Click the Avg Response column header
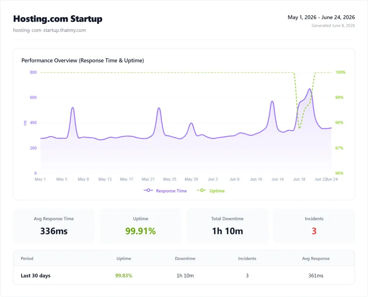Image resolution: width=368 pixels, height=297 pixels. tap(316, 258)
